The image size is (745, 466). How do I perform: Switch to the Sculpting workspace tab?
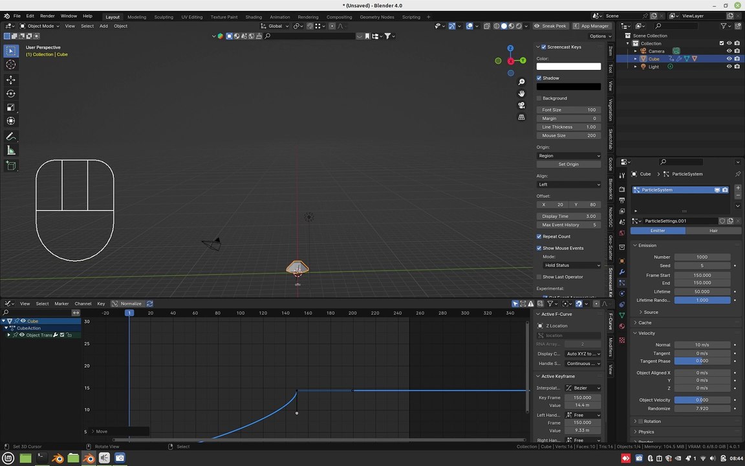click(x=164, y=17)
